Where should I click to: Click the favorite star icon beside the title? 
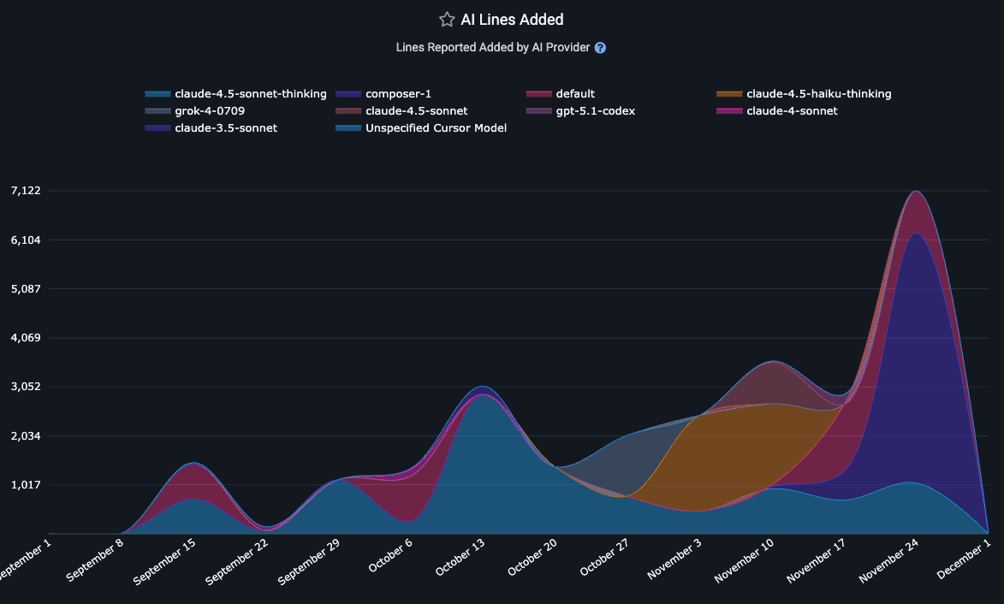click(x=447, y=20)
